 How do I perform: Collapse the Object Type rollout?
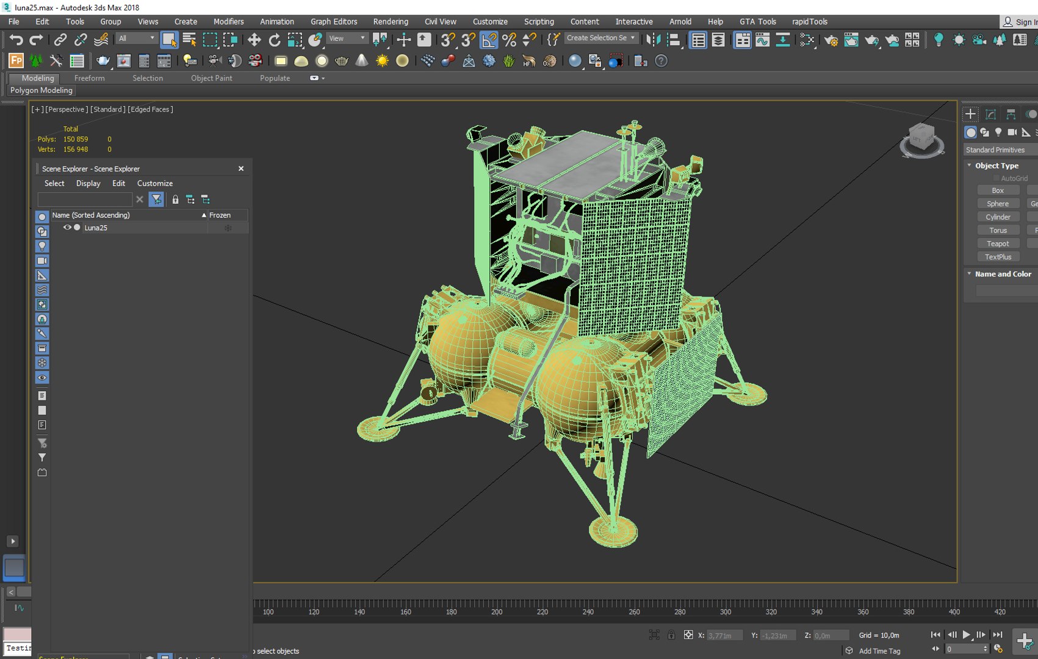pyautogui.click(x=969, y=165)
